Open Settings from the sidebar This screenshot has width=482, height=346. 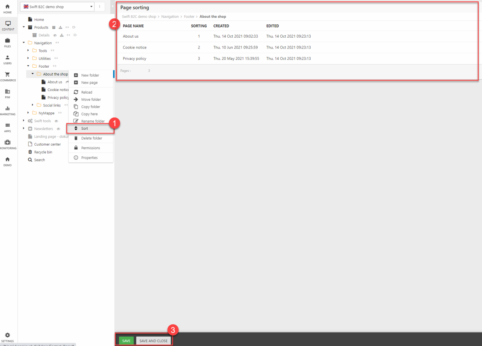tap(8, 337)
